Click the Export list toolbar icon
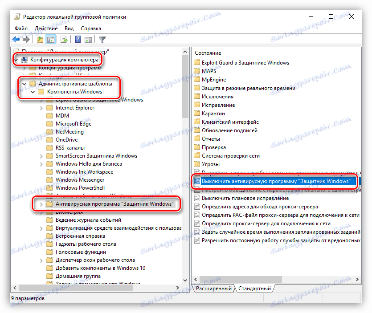The width and height of the screenshot is (372, 313). tap(64, 39)
